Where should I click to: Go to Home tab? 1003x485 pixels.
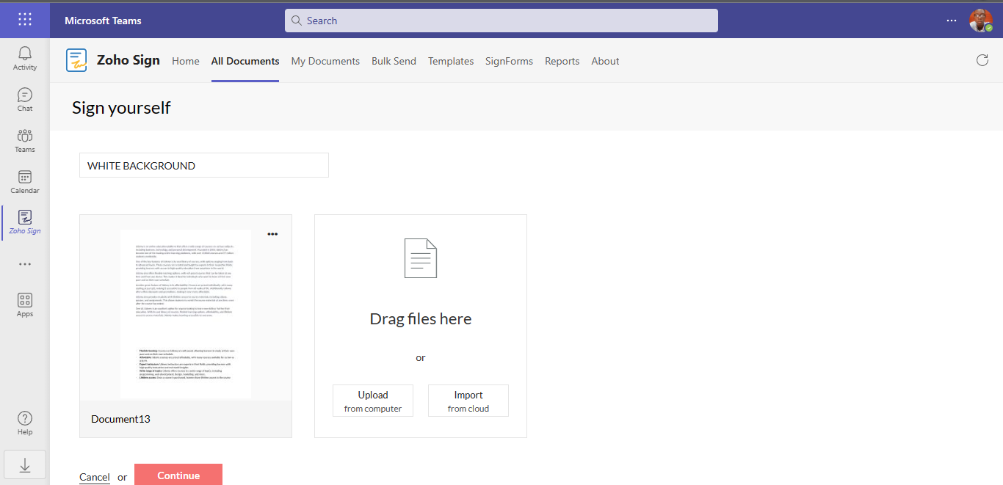pyautogui.click(x=186, y=61)
